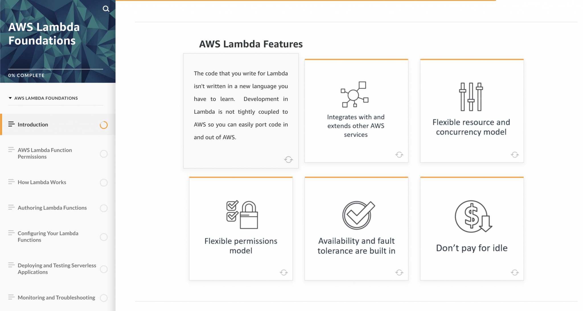Open Deploying and Testing Serverless Applications

pos(57,269)
